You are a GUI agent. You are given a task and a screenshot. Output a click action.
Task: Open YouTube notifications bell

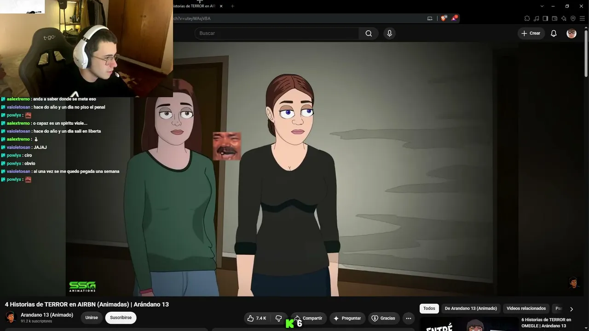tap(554, 33)
